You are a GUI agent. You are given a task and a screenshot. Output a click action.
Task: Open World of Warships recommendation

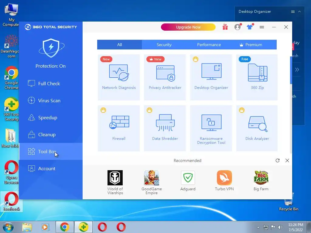115,182
